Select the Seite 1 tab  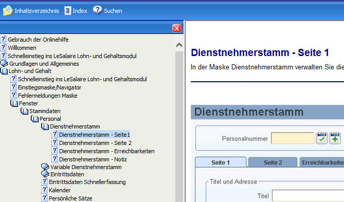(x=221, y=162)
